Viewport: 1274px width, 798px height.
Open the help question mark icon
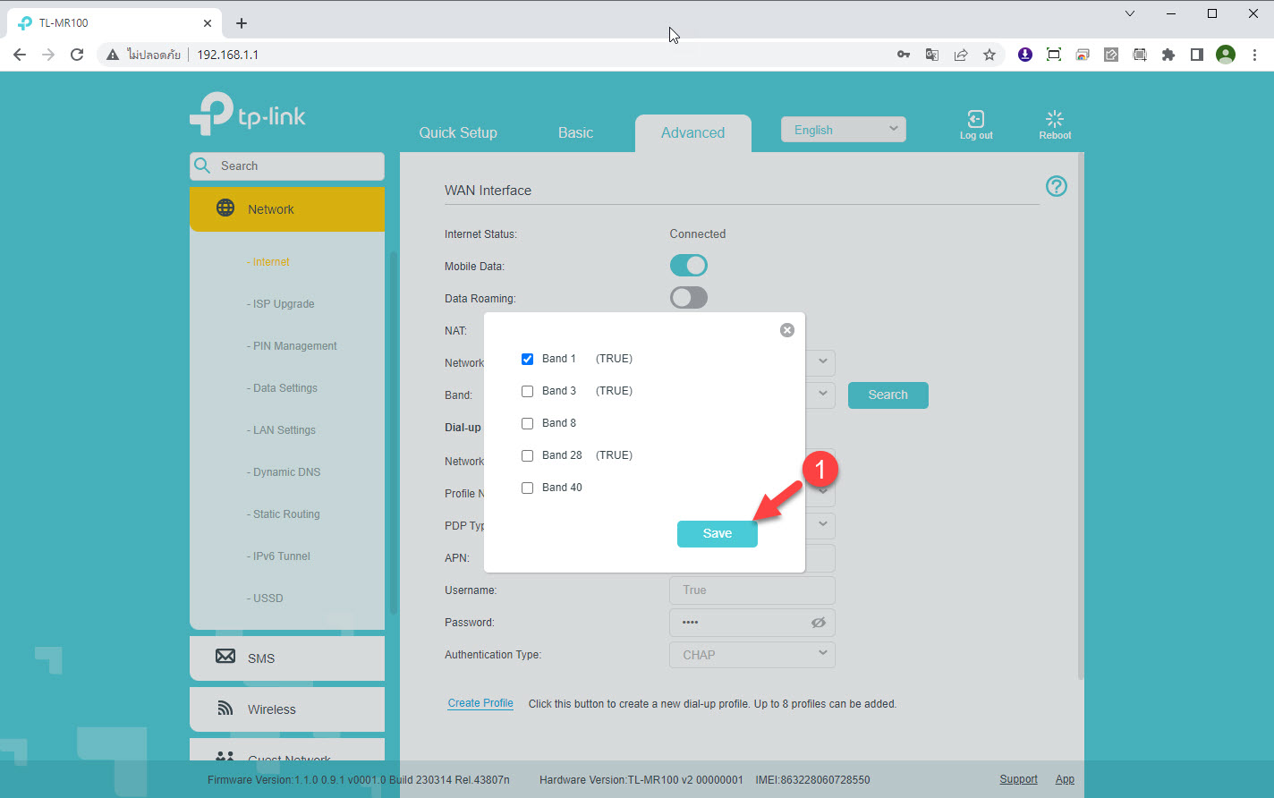pos(1057,186)
